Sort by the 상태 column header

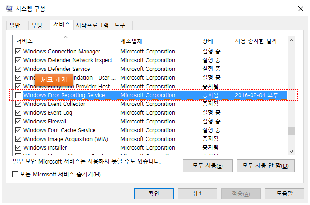point(216,41)
